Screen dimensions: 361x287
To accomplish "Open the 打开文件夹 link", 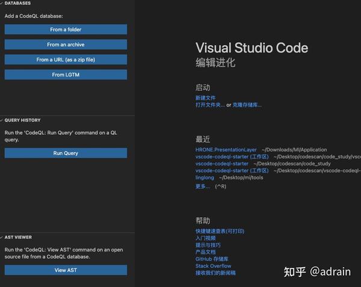I will coord(210,105).
